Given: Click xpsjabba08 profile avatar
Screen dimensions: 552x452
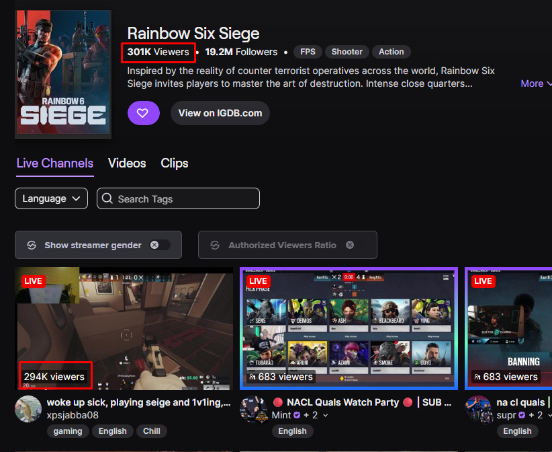Looking at the screenshot, I should point(28,409).
